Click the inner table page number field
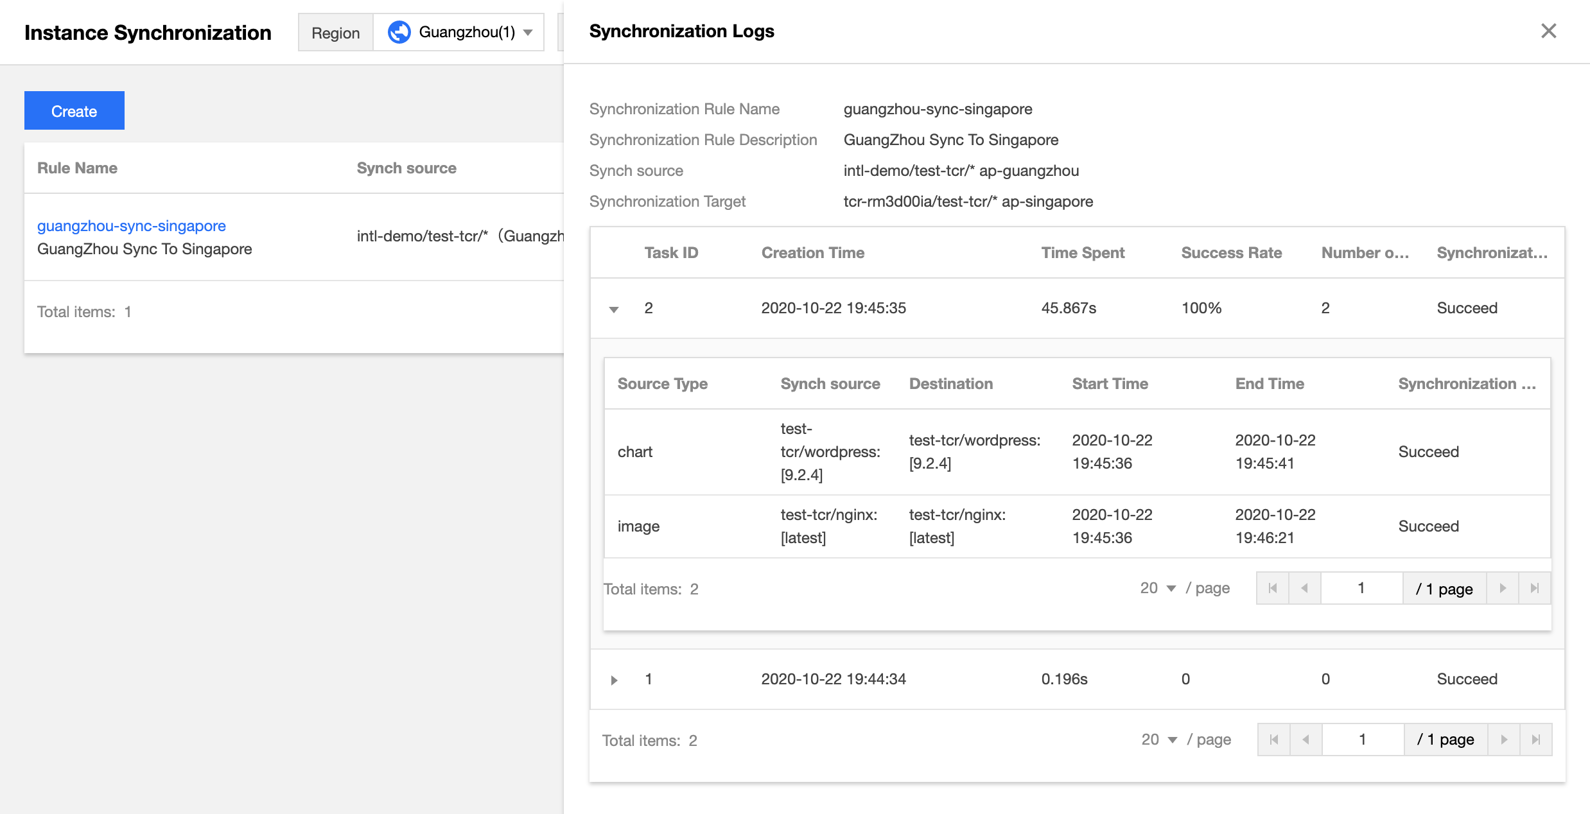Viewport: 1590px width, 814px height. click(1361, 588)
